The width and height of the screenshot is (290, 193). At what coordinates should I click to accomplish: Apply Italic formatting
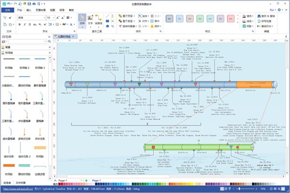pos(24,24)
